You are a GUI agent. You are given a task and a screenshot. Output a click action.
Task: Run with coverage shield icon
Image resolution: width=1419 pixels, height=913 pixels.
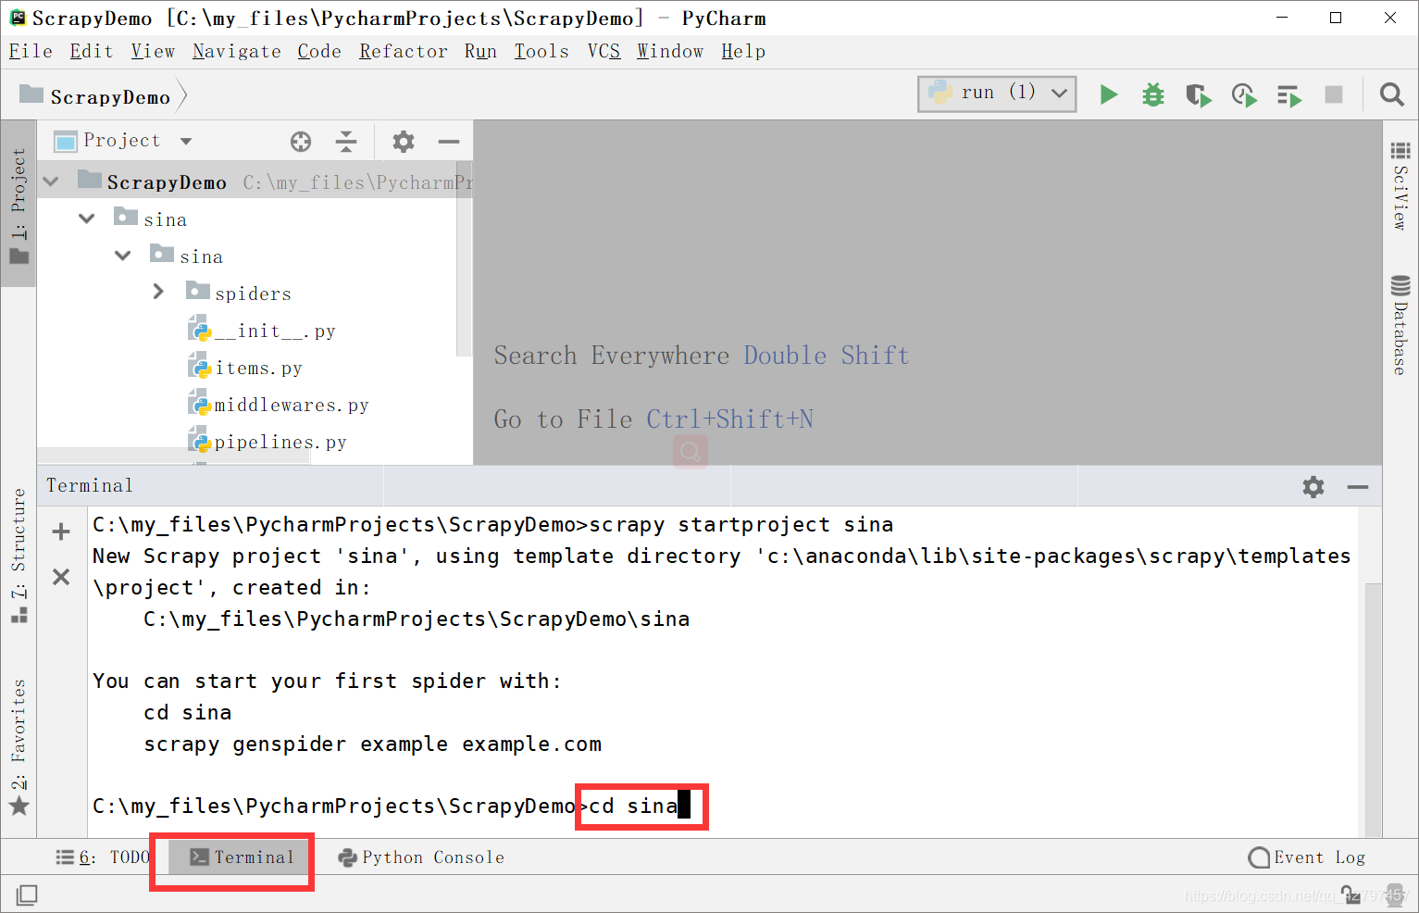(1198, 94)
